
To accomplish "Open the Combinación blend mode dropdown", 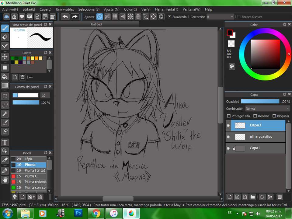I will tap(267, 109).
